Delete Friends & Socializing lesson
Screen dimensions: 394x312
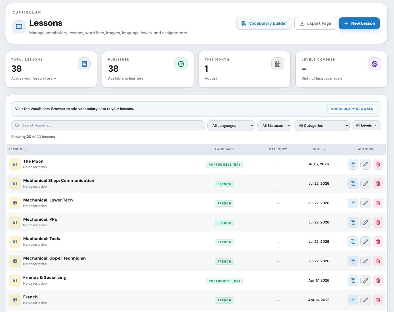tap(378, 281)
